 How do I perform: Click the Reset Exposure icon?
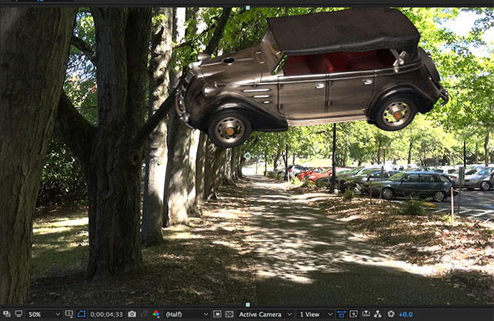click(x=391, y=314)
